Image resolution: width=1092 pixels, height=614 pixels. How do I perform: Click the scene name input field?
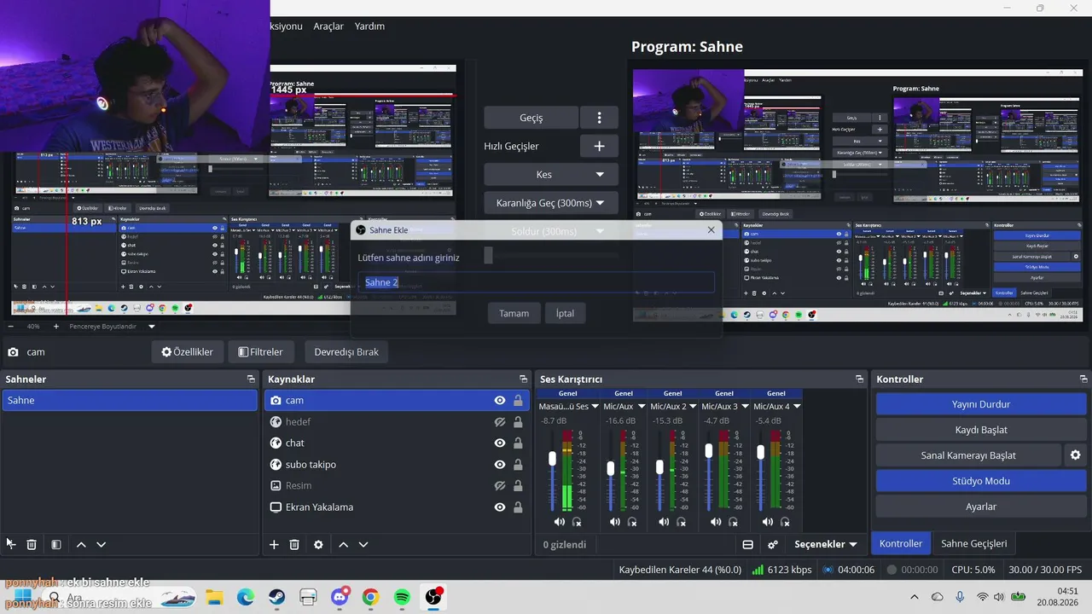point(536,282)
